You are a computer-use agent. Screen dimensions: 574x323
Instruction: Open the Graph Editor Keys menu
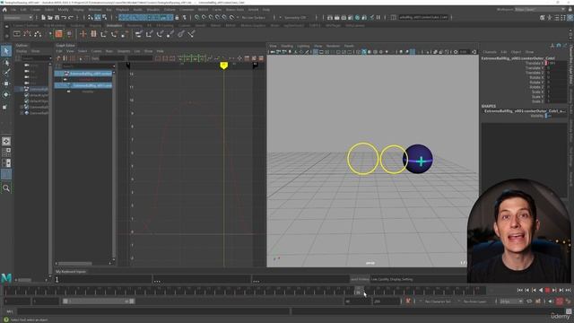tap(109, 51)
